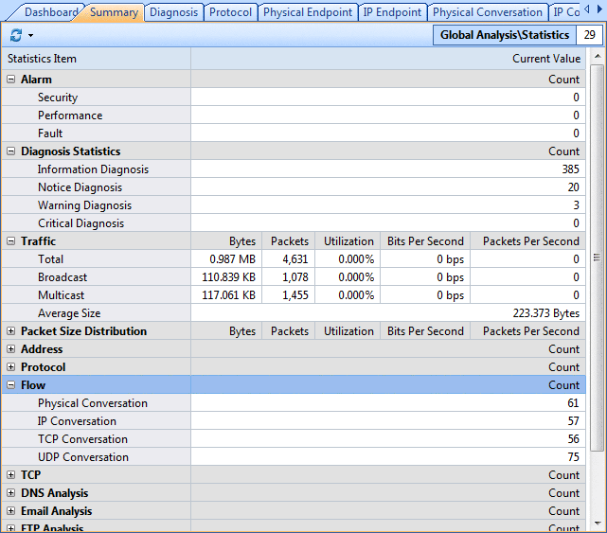Open the Protocol tab
607x533 pixels.
click(230, 12)
